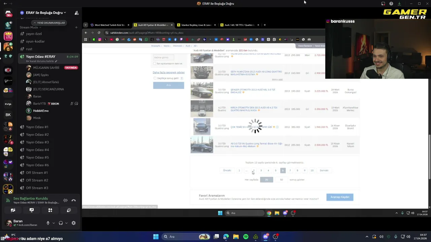Viewport: 431px width, 242px height.
Task: Expand headphone output options arrow
Action: tap(66, 223)
